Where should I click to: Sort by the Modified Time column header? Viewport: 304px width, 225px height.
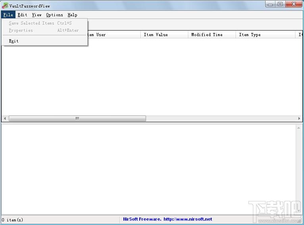[212, 35]
